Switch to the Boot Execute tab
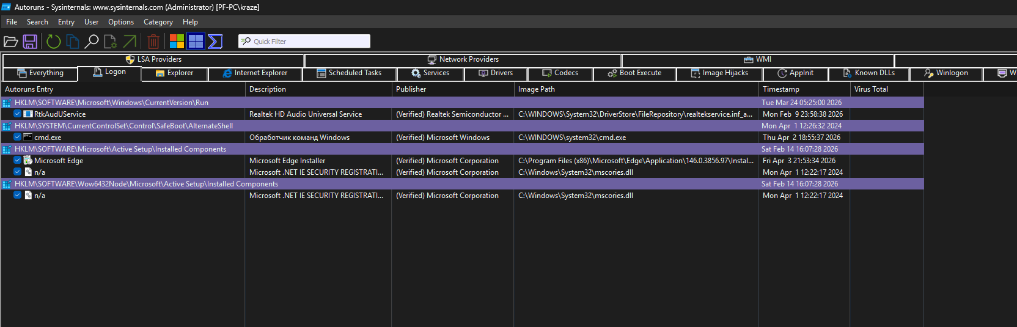Viewport: 1017px width, 327px height. tap(634, 73)
